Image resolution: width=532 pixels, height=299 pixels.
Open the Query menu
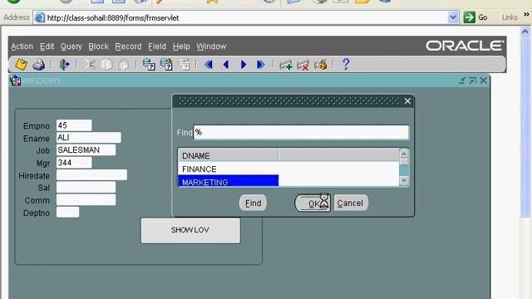click(x=71, y=47)
